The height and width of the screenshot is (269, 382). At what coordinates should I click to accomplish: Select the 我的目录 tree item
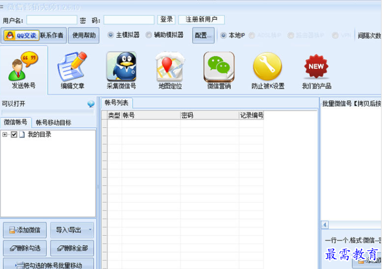pyautogui.click(x=40, y=134)
